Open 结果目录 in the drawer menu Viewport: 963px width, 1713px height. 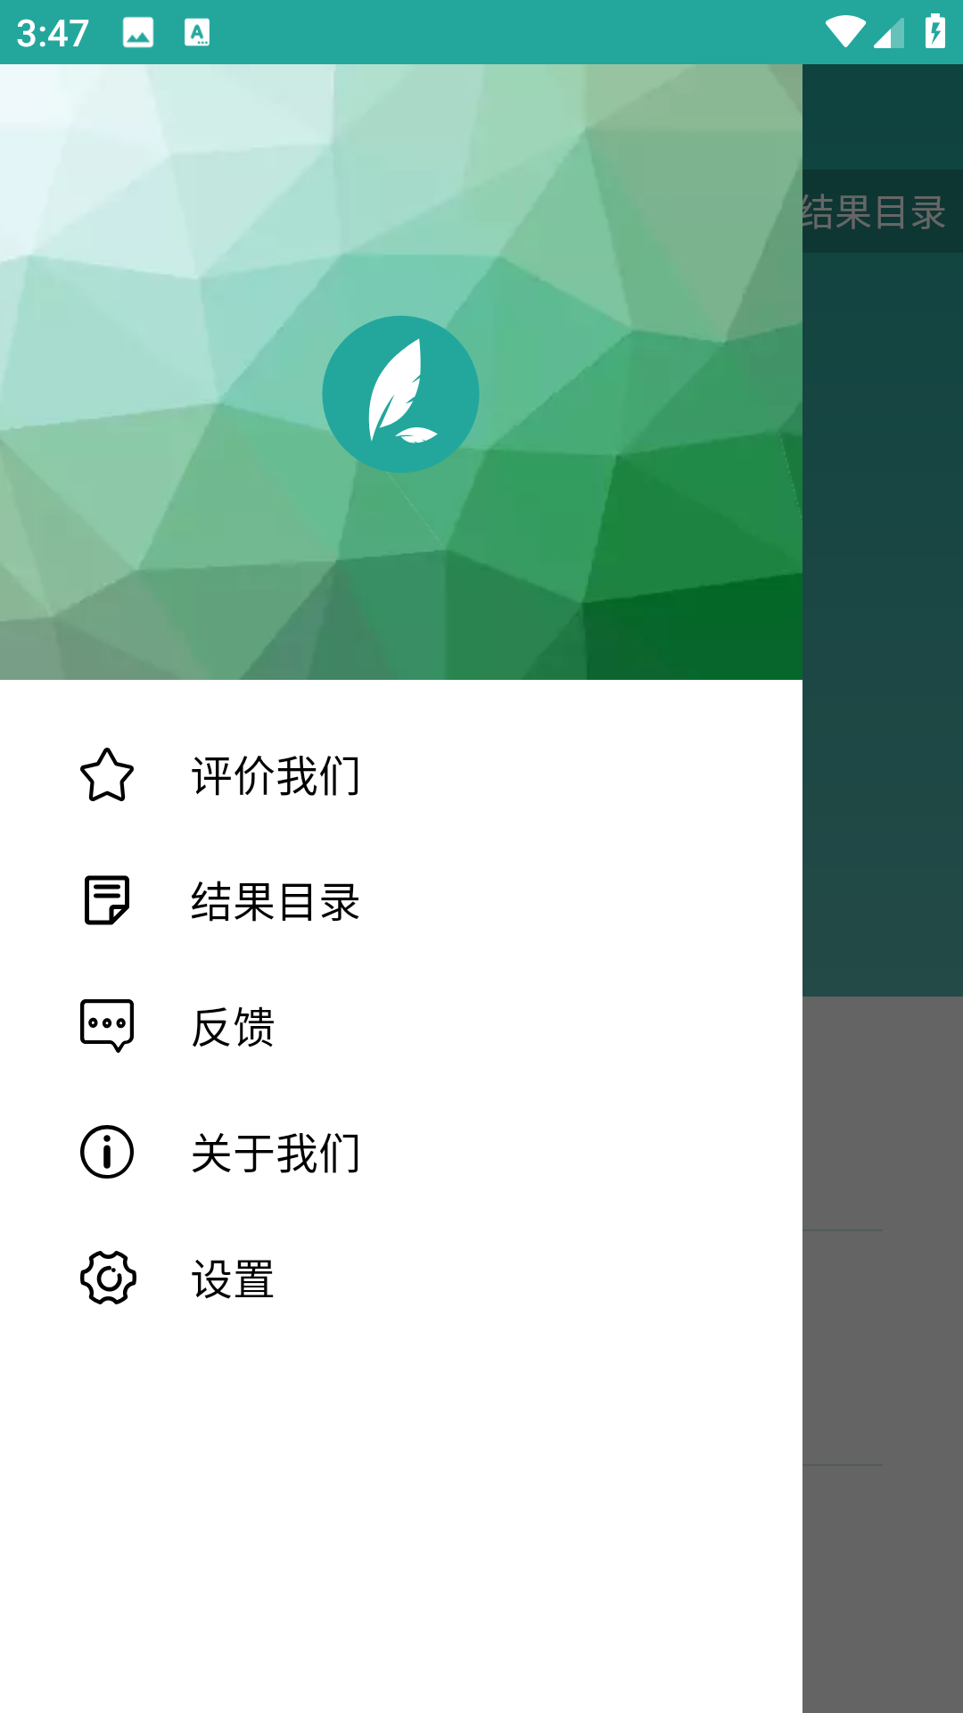tap(401, 900)
